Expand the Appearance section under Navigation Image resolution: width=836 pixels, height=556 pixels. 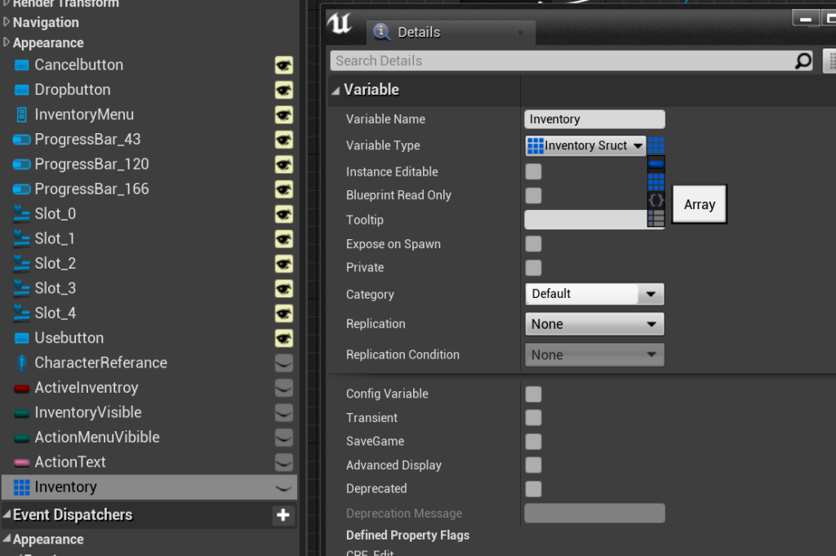coord(7,42)
